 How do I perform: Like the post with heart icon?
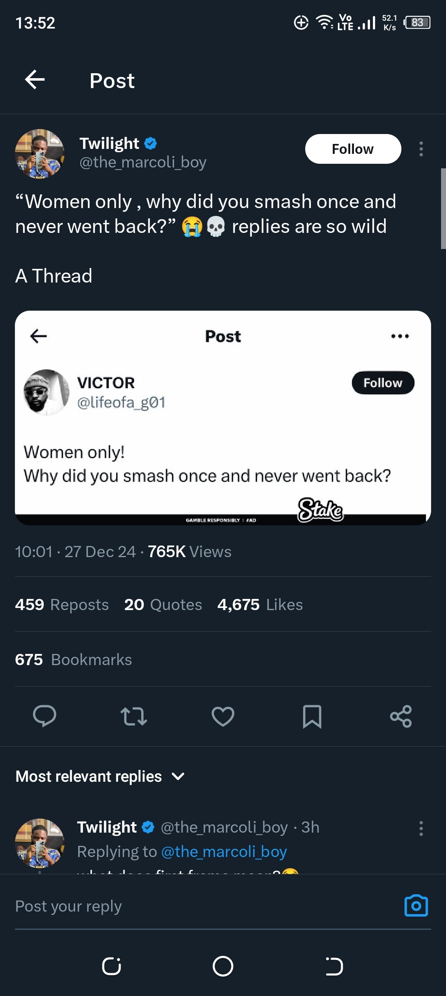point(223,716)
